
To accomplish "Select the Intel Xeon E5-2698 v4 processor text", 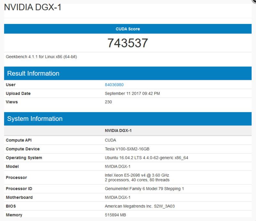I will point(137,175).
